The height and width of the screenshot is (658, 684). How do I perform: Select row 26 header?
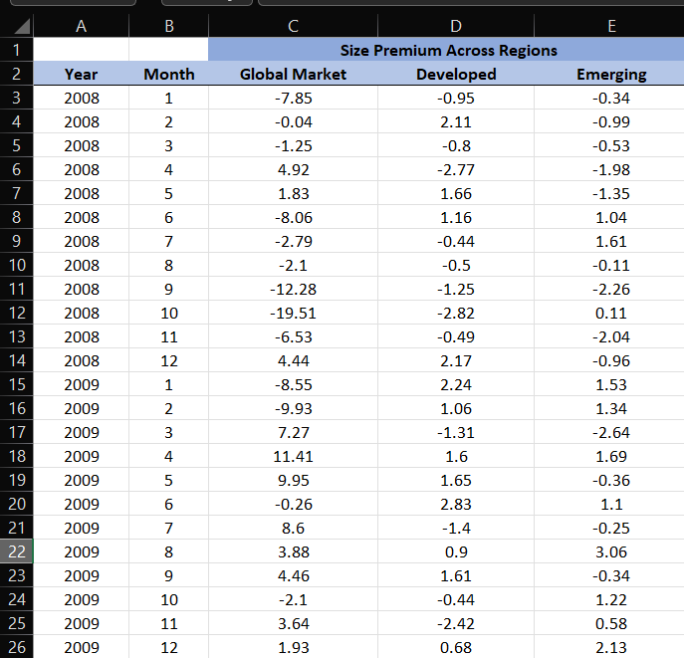(x=17, y=647)
